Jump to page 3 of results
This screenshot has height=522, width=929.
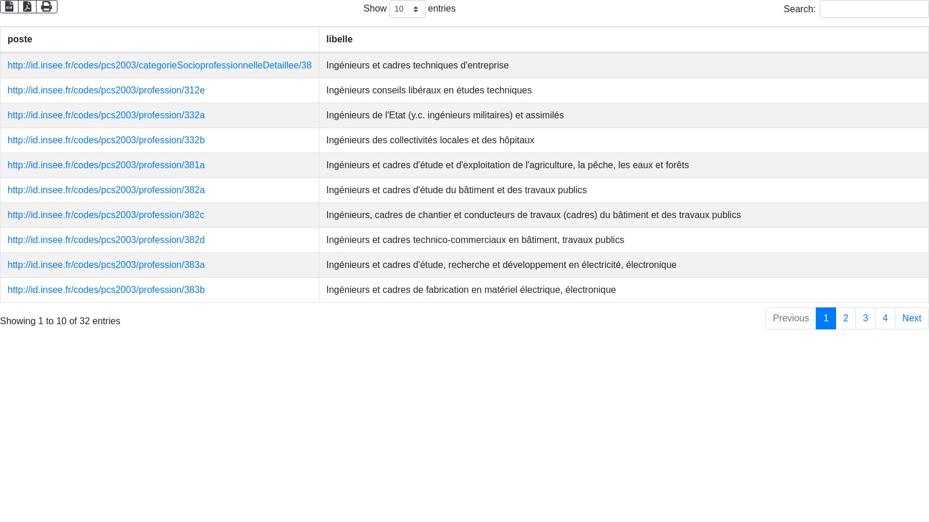[865, 318]
